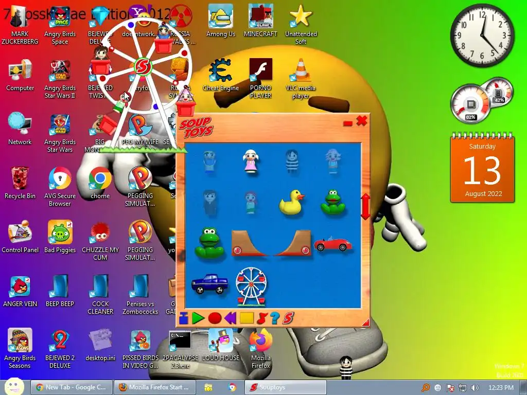This screenshot has height=395, width=527.
Task: Open the MARK ZUCKERBERG desktop icon
Action: click(20, 25)
